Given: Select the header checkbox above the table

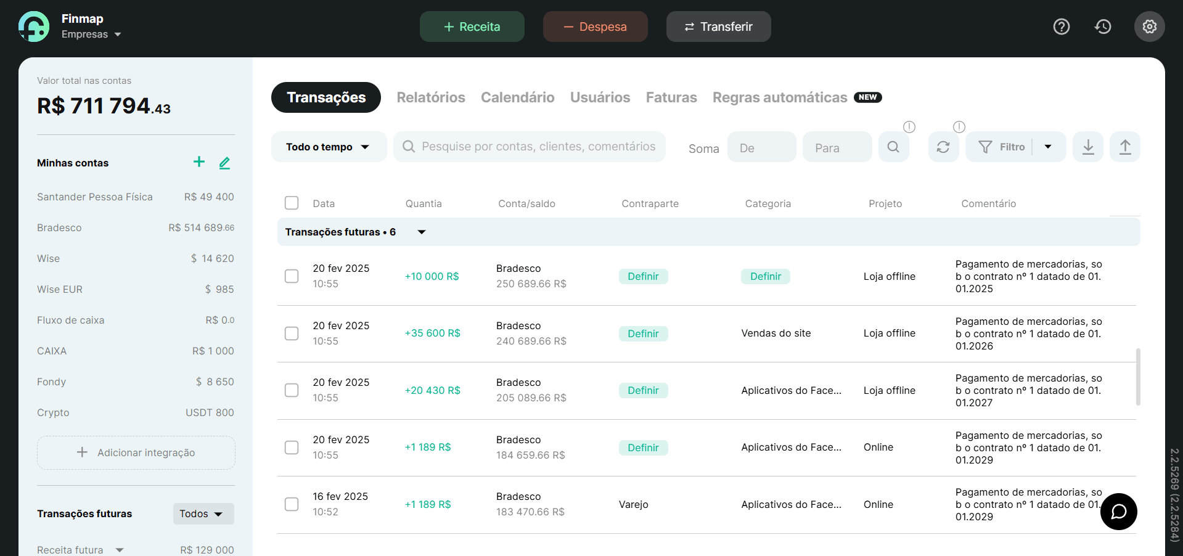Looking at the screenshot, I should 292,203.
